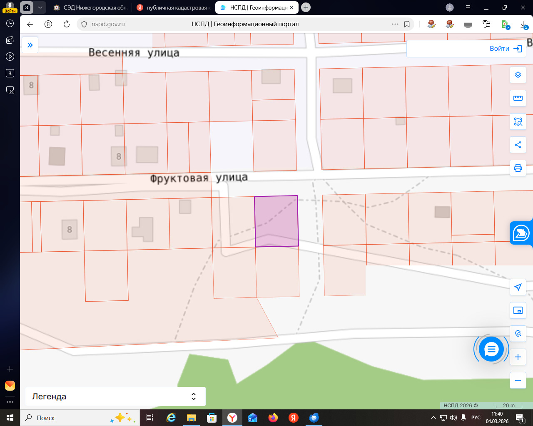Center the map on my location
This screenshot has width=533, height=426.
point(518,287)
